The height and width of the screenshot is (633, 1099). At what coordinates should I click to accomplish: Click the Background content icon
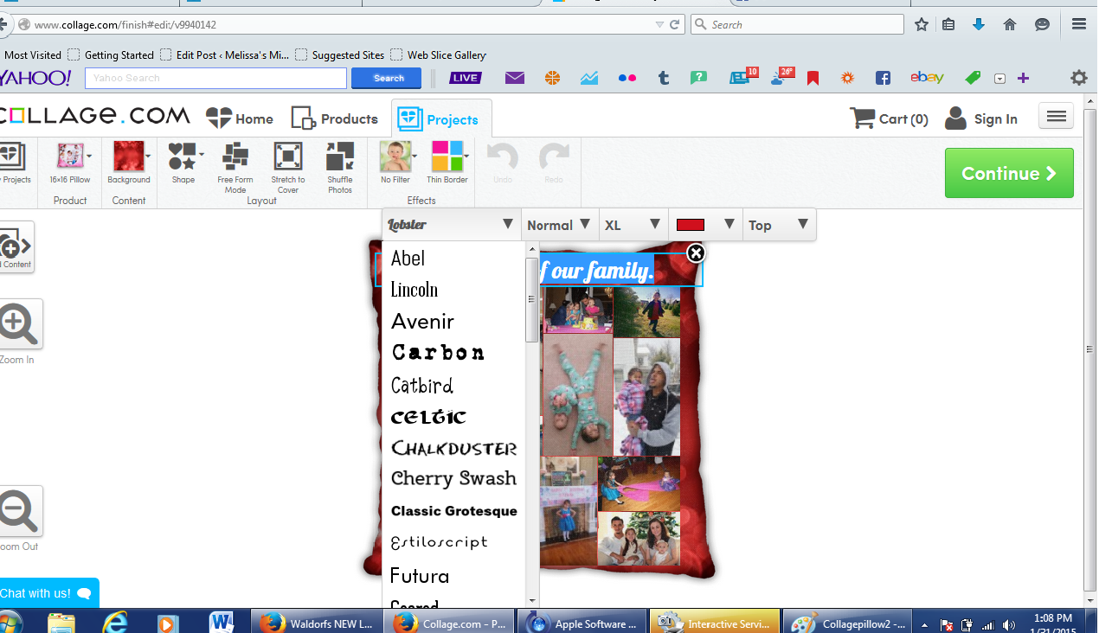click(129, 158)
